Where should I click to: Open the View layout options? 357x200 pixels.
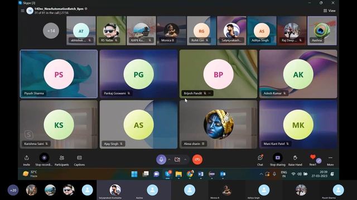(x=329, y=11)
